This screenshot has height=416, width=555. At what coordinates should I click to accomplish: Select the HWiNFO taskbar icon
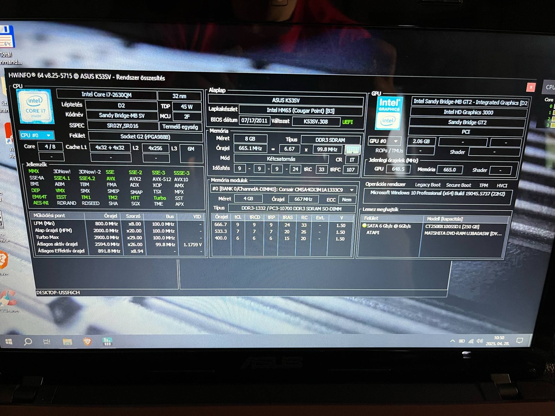click(x=107, y=341)
